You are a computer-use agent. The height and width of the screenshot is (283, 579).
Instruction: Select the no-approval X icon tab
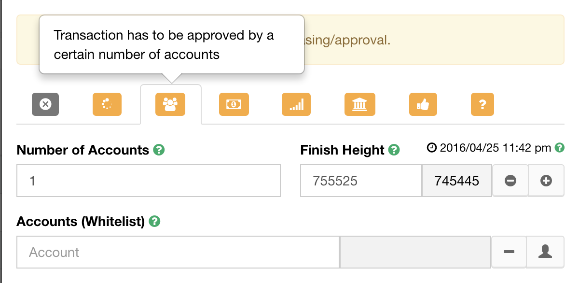45,104
